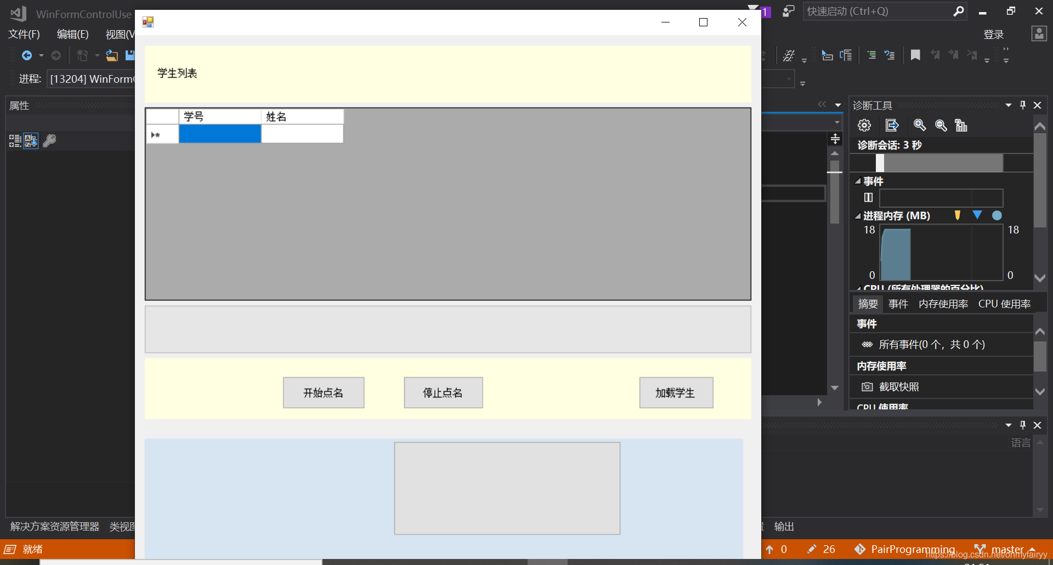Toggle the bookmark icon in toolbar
The image size is (1053, 565).
coord(915,55)
